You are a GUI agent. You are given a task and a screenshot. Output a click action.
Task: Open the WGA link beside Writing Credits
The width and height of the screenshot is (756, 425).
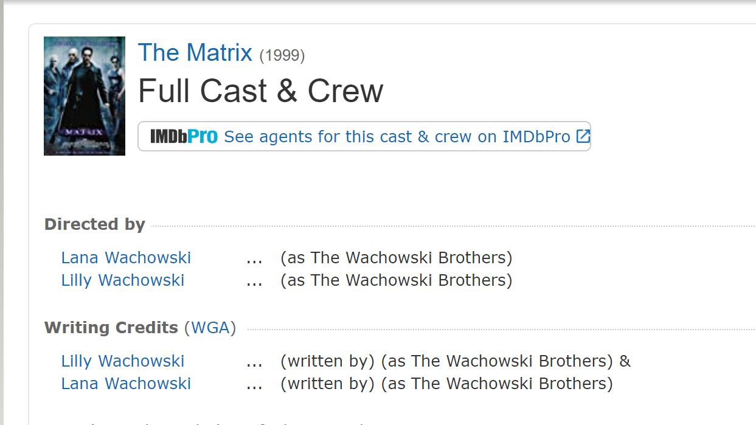[210, 327]
